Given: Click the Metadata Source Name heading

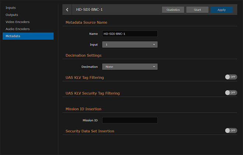Looking at the screenshot, I should coord(87,22).
